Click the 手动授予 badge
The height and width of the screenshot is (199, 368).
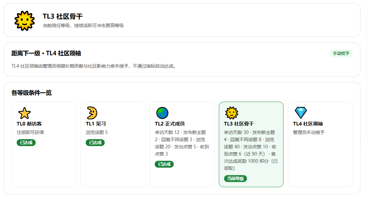pos(341,54)
